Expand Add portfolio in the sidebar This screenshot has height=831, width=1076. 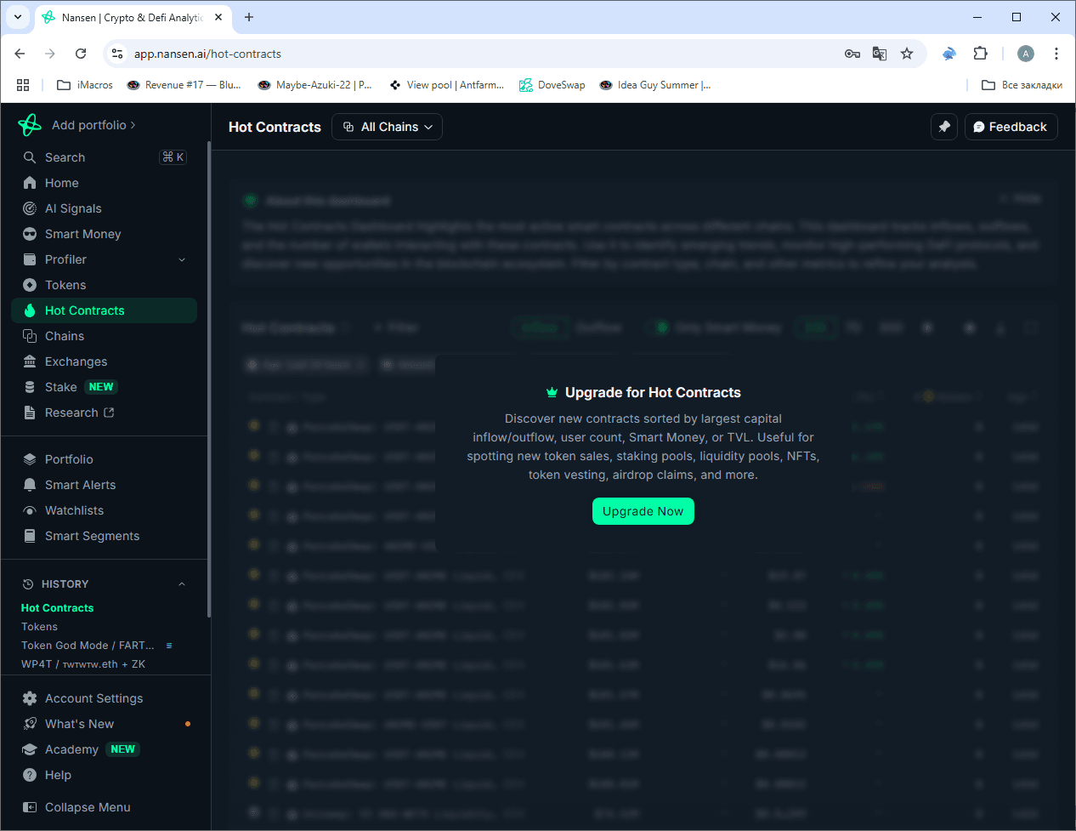93,125
